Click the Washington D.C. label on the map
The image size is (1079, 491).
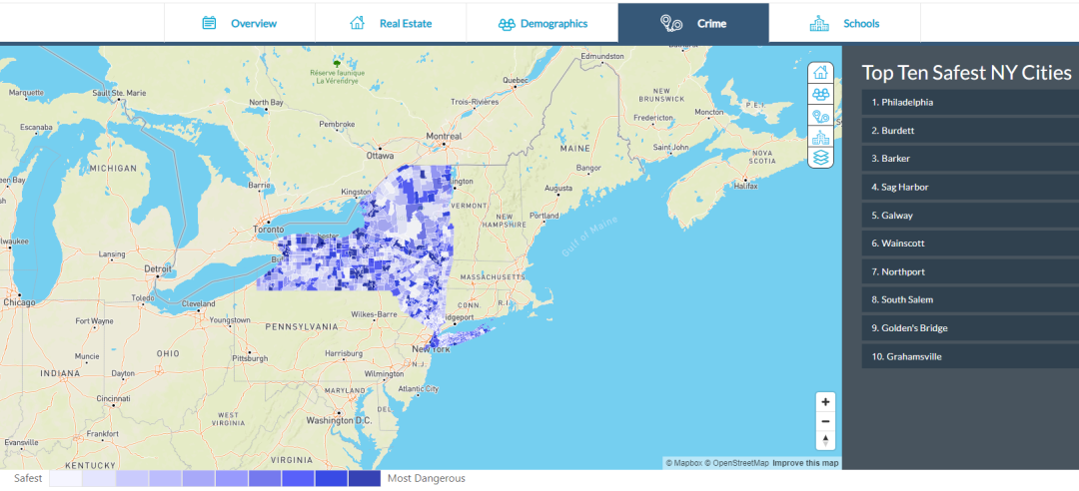[340, 420]
